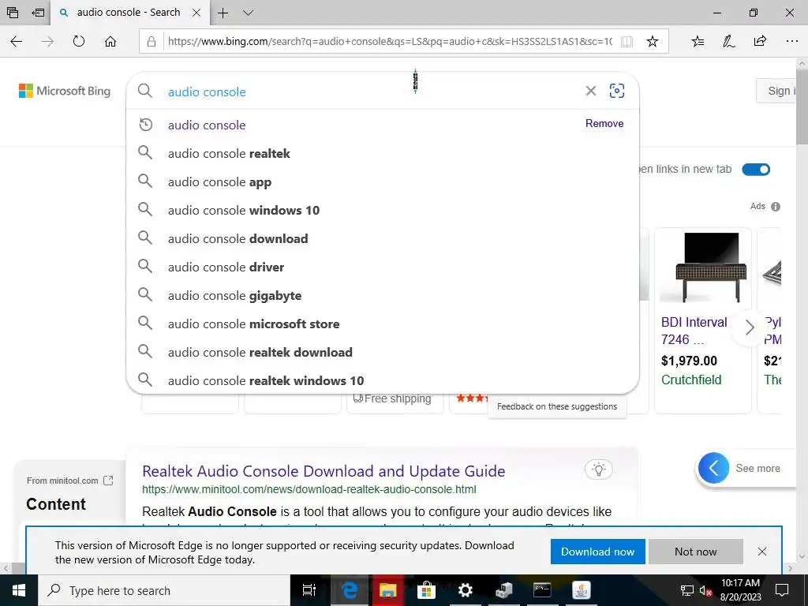Click the Bing search magnifier icon
Image resolution: width=808 pixels, height=606 pixels.
[145, 92]
